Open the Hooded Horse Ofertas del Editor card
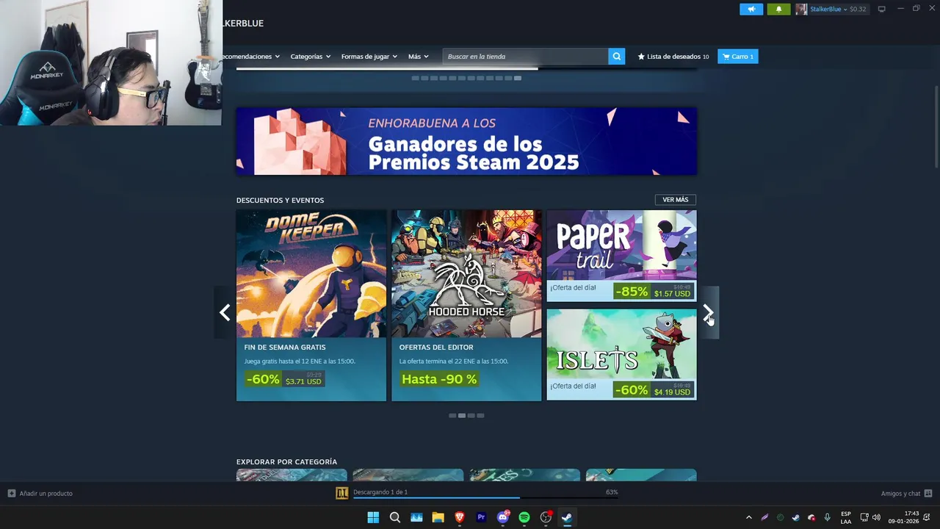The height and width of the screenshot is (529, 940). click(x=466, y=306)
